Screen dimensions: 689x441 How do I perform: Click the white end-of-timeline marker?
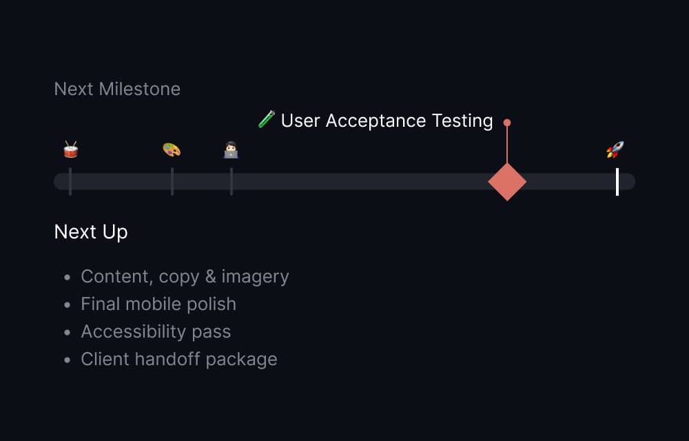[618, 181]
